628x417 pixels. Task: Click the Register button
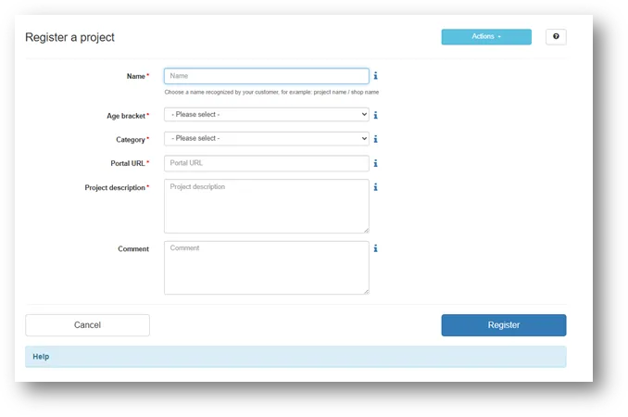(504, 325)
